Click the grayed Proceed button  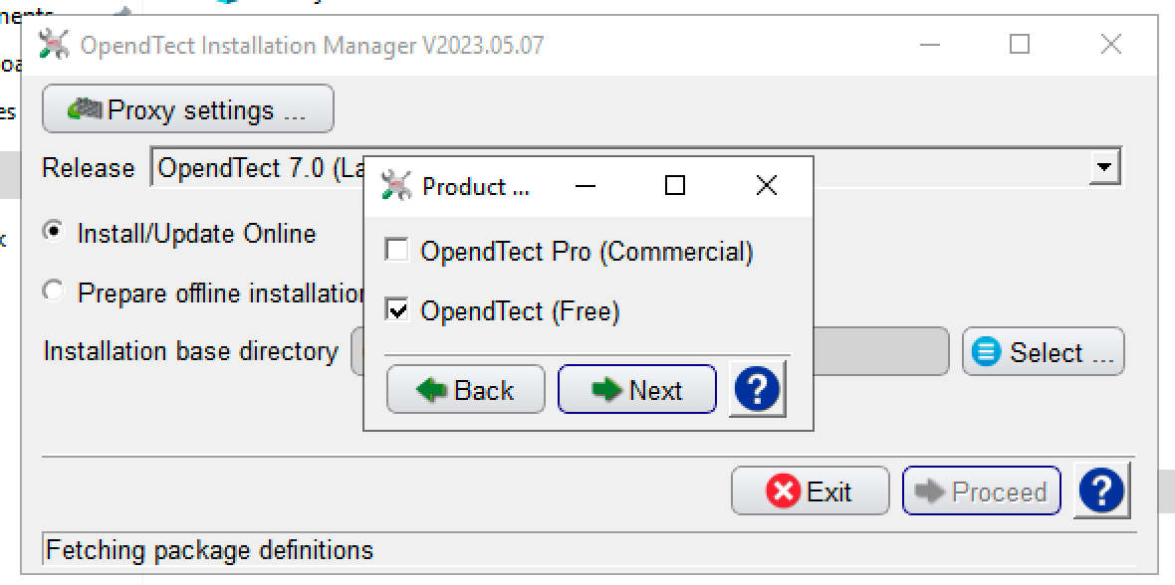click(x=982, y=491)
